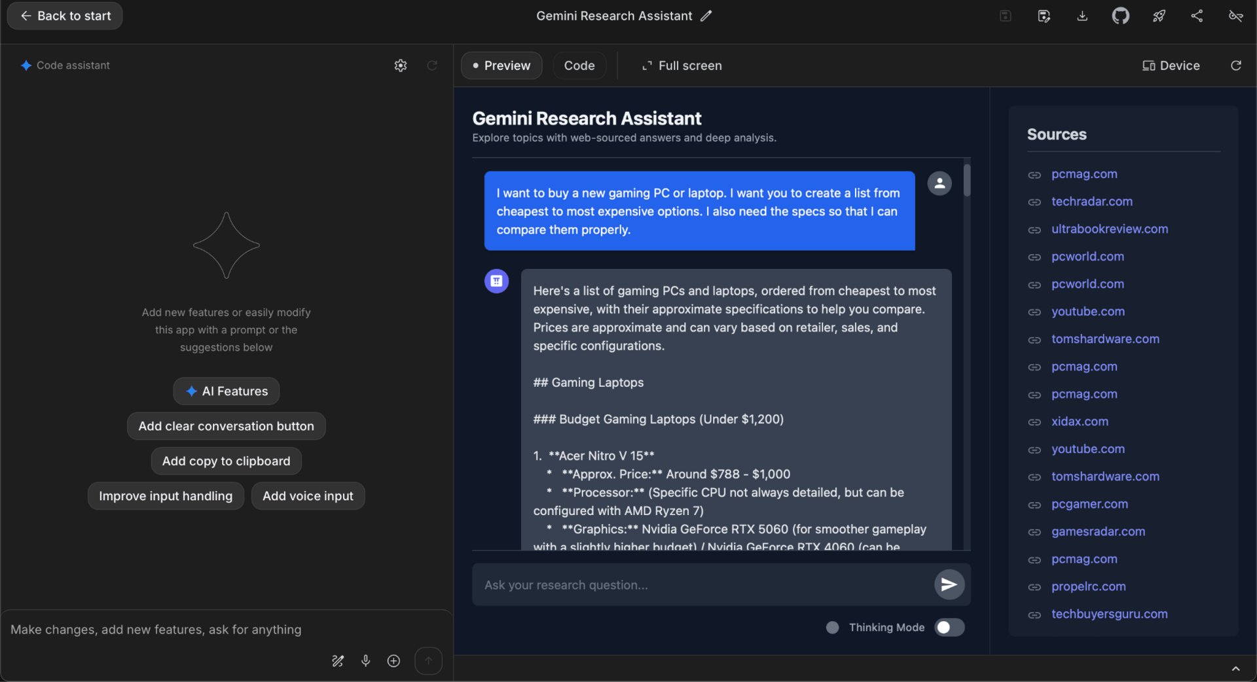Switch to the Preview tab
This screenshot has height=682, width=1257.
click(x=501, y=65)
